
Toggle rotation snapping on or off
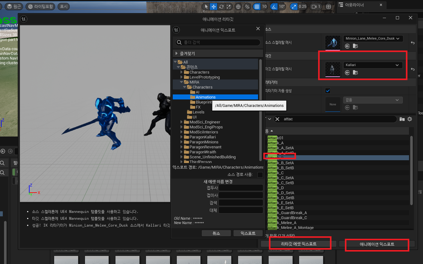[x=274, y=7]
